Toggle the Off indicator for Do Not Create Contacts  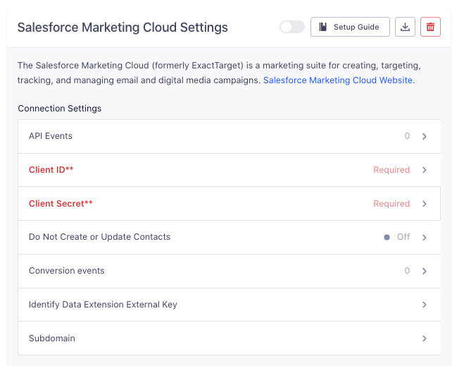coord(397,237)
